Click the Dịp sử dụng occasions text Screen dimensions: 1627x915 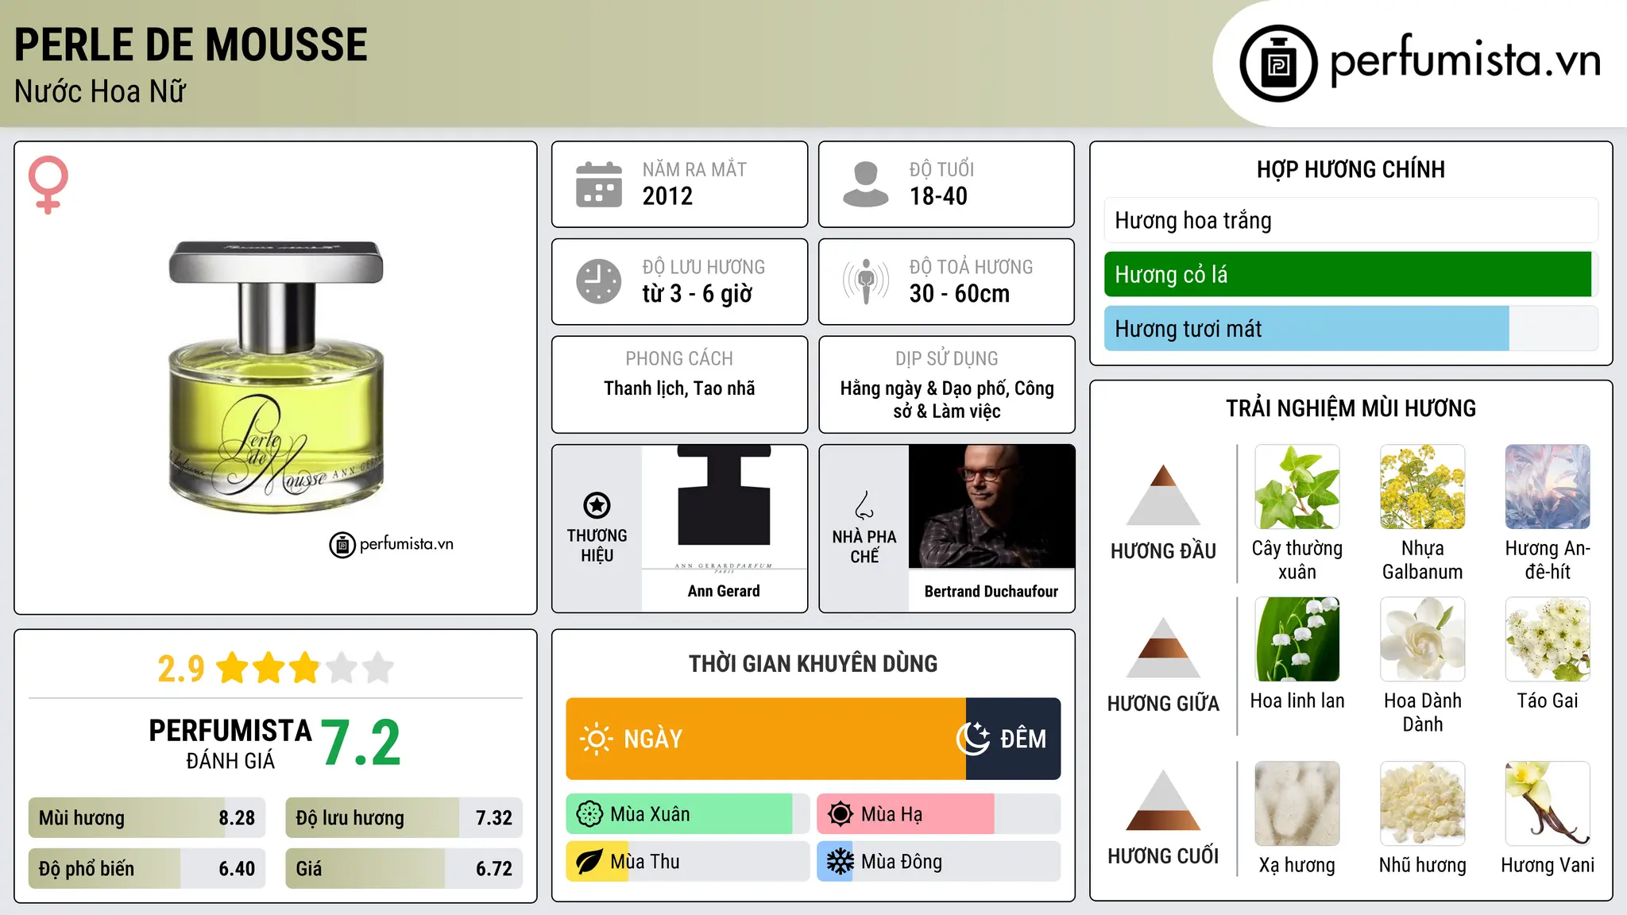coord(947,400)
